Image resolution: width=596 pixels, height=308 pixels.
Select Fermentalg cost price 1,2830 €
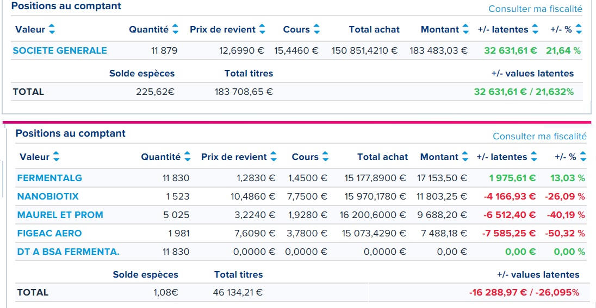pyautogui.click(x=256, y=178)
